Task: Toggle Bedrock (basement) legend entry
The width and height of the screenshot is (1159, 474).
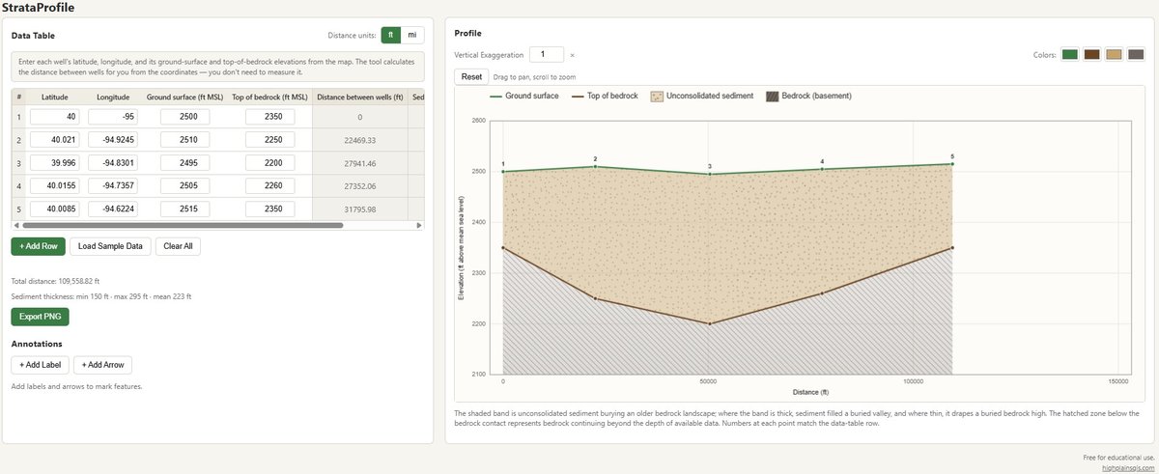Action: click(808, 97)
